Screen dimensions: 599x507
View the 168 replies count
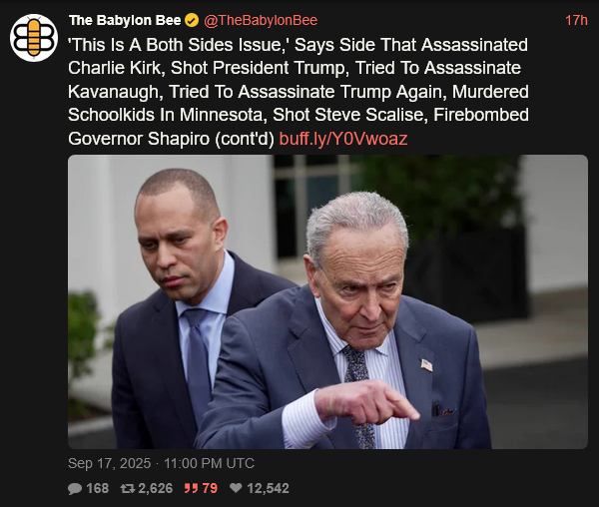pos(98,488)
